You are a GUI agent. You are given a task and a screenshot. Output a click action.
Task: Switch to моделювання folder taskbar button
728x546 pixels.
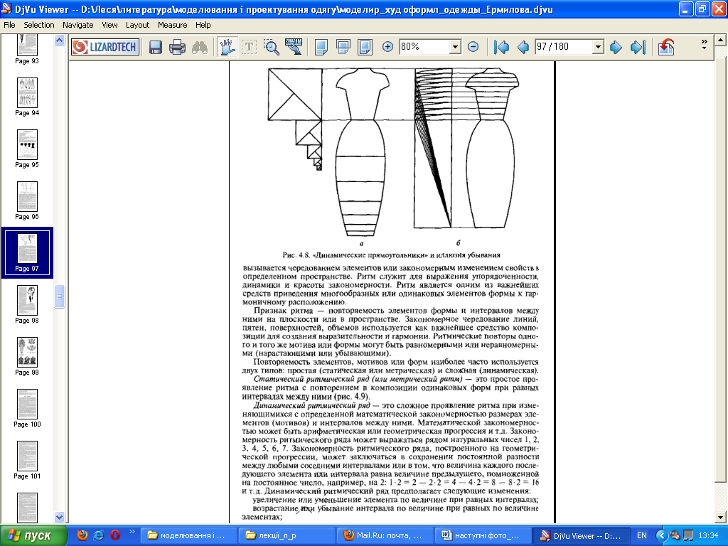[188, 536]
